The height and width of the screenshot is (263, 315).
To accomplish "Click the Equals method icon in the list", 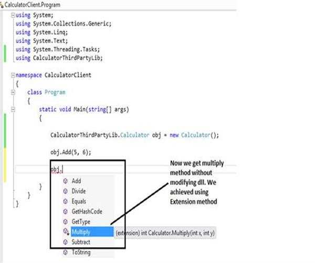I will (65, 201).
